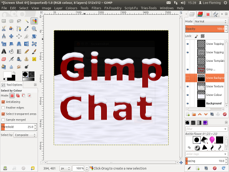Lower the layer with down arrow
The width and height of the screenshot is (229, 172).
click(206, 114)
